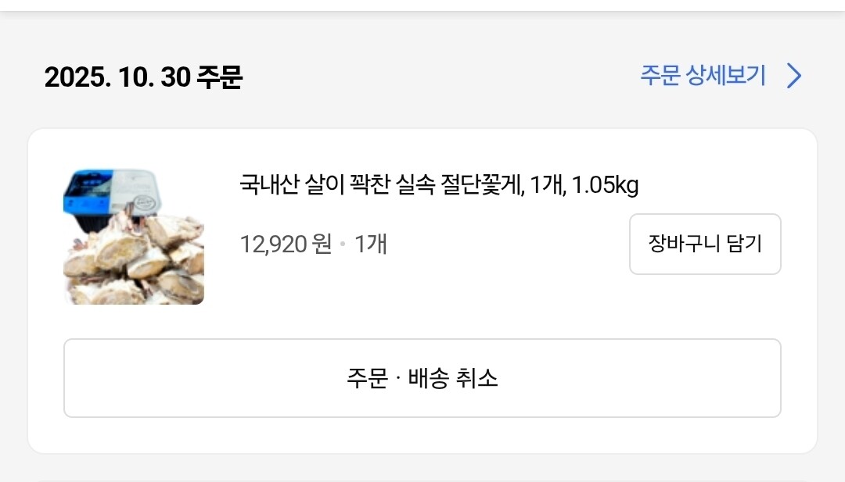
Task: Tap the 취소 text in the cancel button
Action: pyautogui.click(x=474, y=379)
